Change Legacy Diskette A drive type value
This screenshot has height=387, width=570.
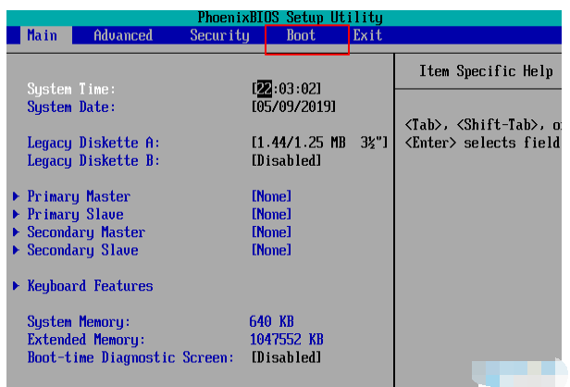click(319, 143)
